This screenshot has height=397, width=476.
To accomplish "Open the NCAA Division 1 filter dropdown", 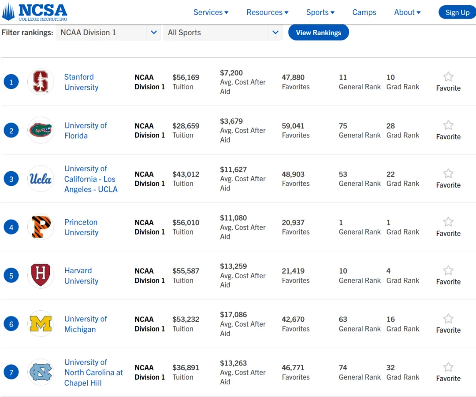I will (108, 33).
